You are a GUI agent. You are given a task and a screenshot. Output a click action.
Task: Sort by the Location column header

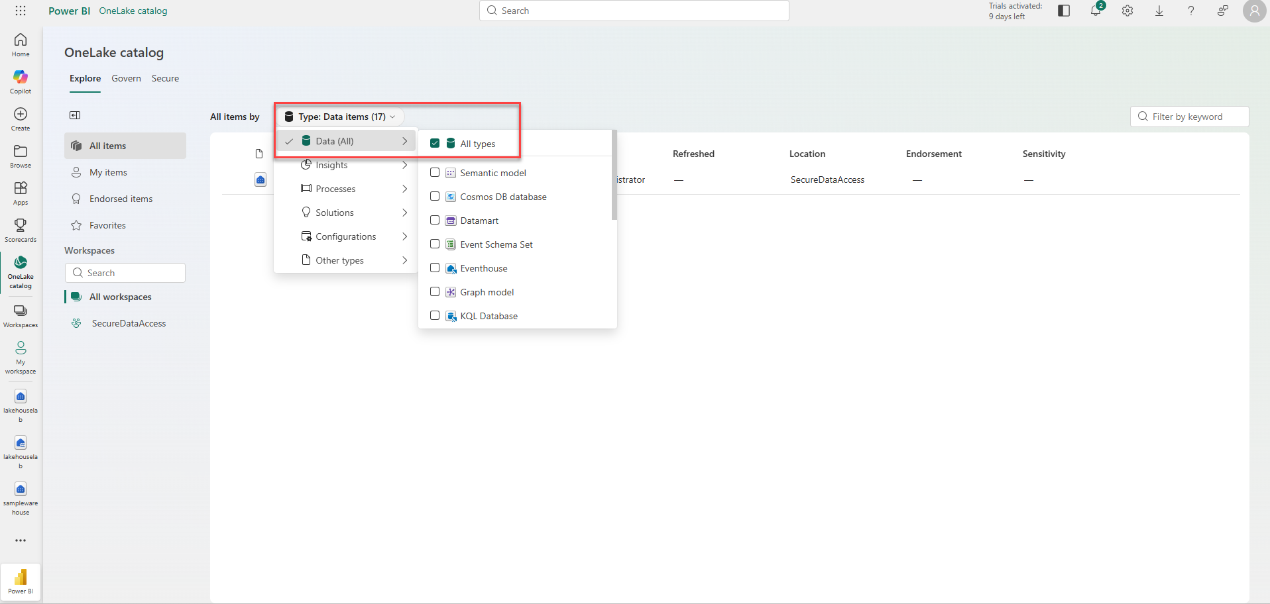[x=807, y=154]
